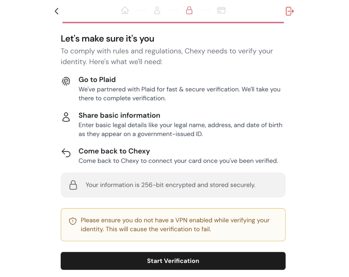The image size is (349, 277).
Task: Click the dotted connector between home and profile steps
Action: [x=141, y=11]
